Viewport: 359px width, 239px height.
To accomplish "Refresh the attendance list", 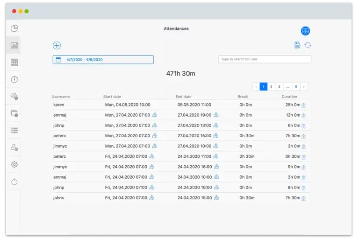I will coord(308,45).
